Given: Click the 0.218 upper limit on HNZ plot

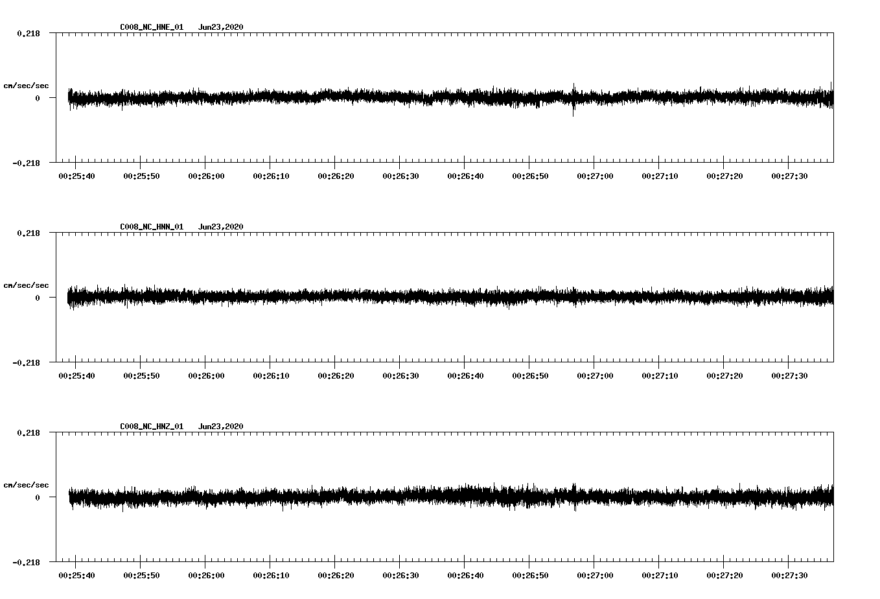Looking at the screenshot, I should coord(28,432).
